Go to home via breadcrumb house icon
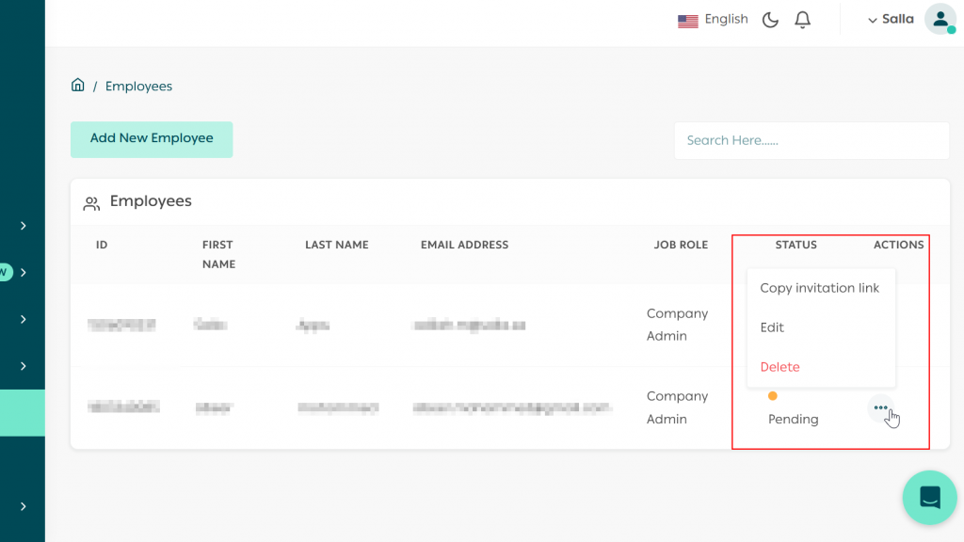Screen dimensions: 964x542 pyautogui.click(x=78, y=86)
